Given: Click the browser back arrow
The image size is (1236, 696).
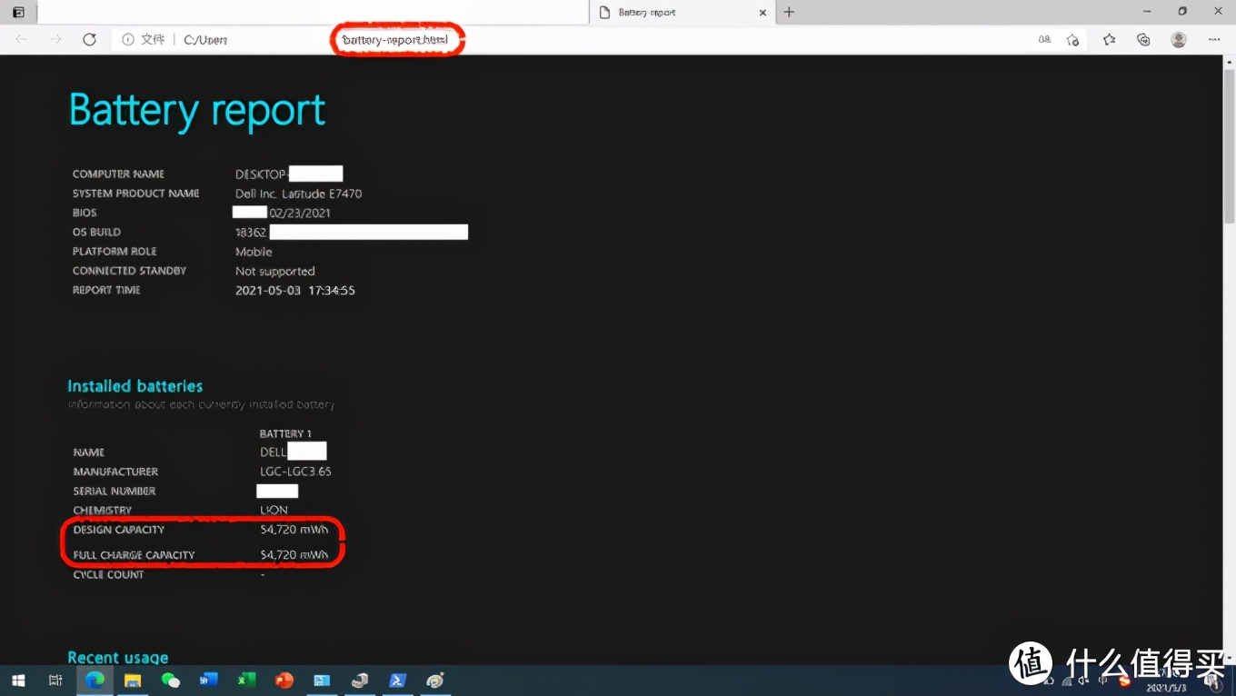Looking at the screenshot, I should click(22, 39).
